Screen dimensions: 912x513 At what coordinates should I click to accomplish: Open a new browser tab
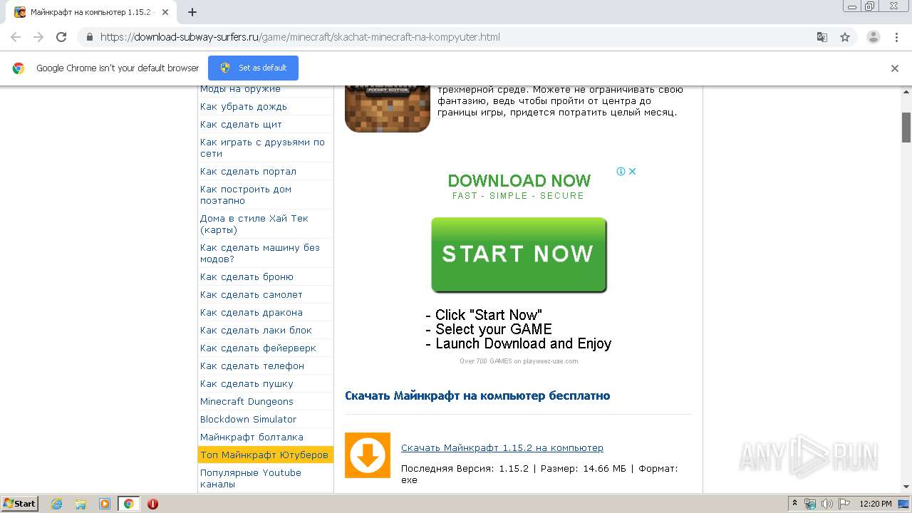tap(192, 12)
